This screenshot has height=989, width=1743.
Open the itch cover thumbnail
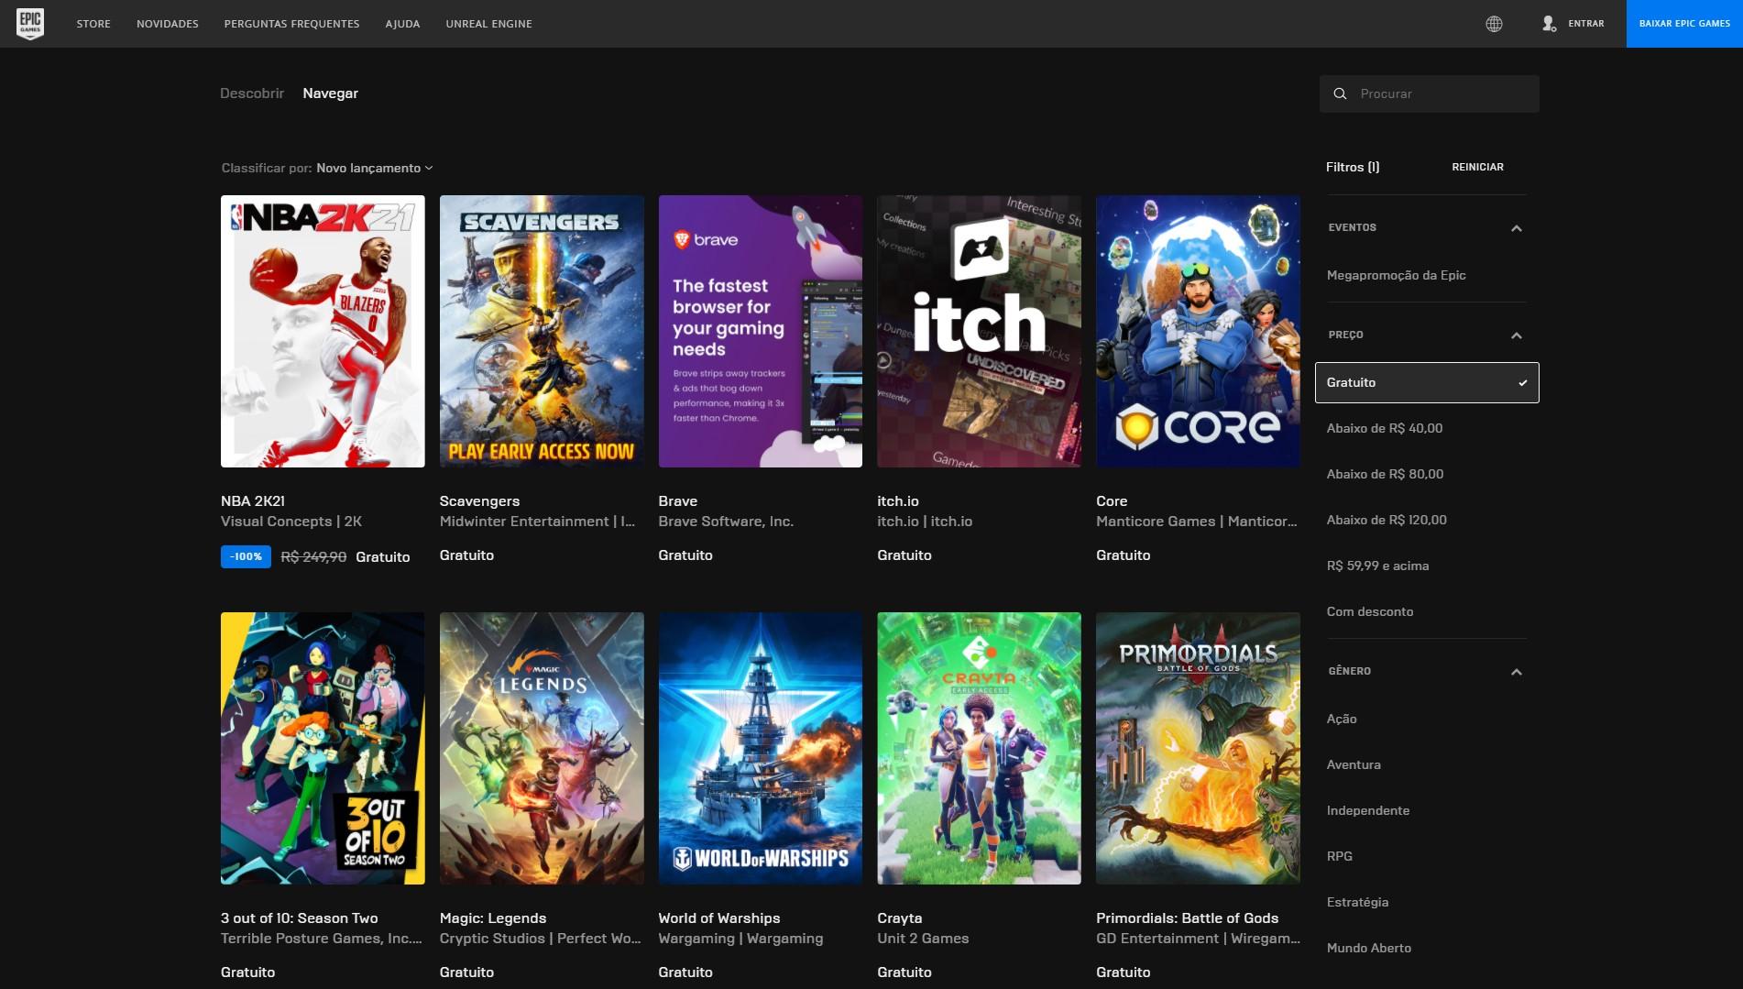[979, 331]
